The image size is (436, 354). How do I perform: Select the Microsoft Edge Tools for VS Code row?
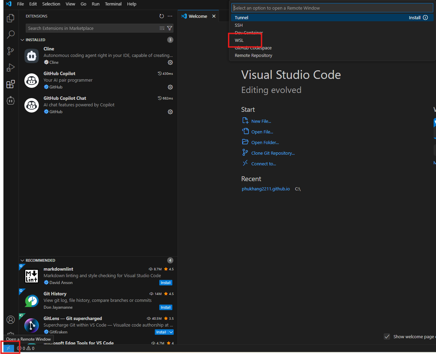click(x=98, y=343)
